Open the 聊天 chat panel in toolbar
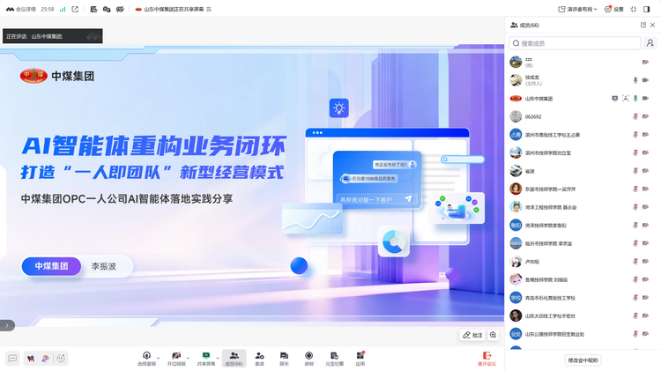 tap(284, 359)
